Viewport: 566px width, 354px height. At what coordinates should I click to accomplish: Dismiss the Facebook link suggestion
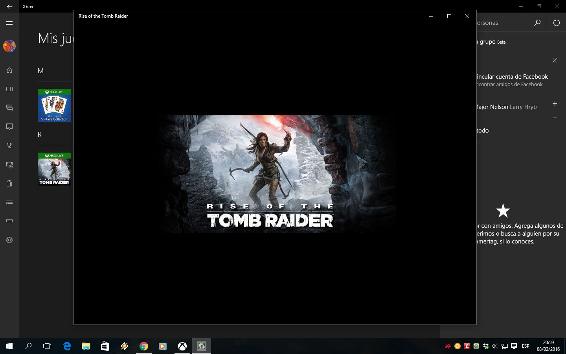coord(555,61)
